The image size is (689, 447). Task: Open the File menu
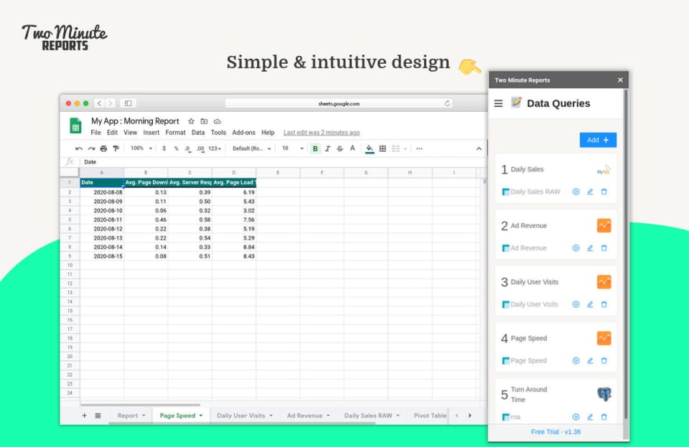[95, 133]
